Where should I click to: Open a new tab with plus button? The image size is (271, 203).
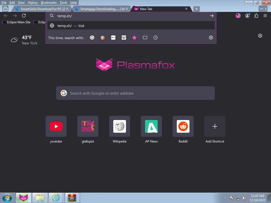click(197, 9)
